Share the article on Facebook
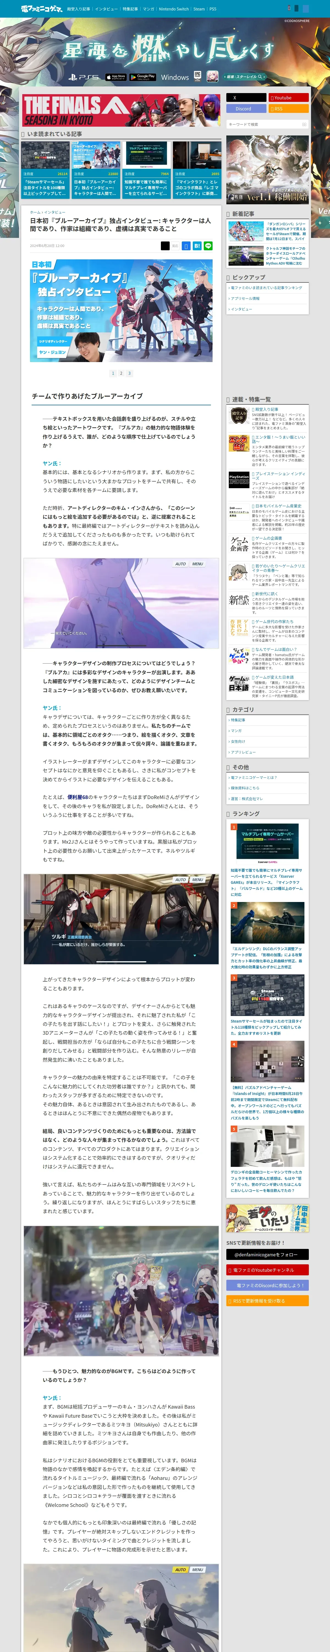 coord(186,246)
